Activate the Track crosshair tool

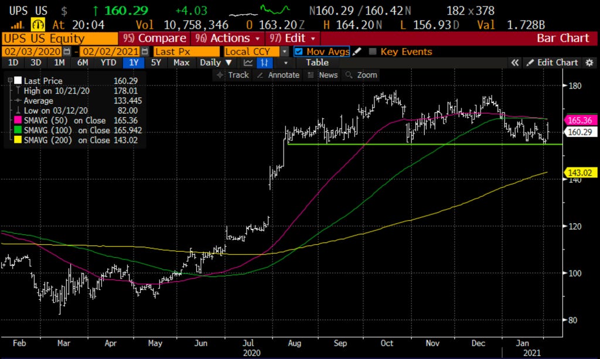(x=233, y=75)
